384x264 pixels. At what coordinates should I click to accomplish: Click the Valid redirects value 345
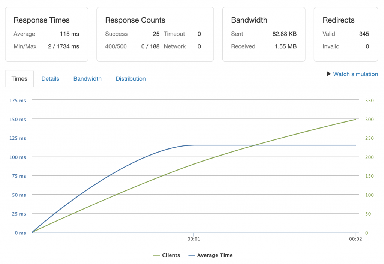(364, 34)
